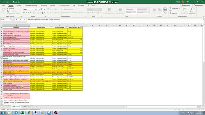The image size is (205, 115).
Task: Click the Cancel (X) button in formula bar
Action: [x=17, y=19]
